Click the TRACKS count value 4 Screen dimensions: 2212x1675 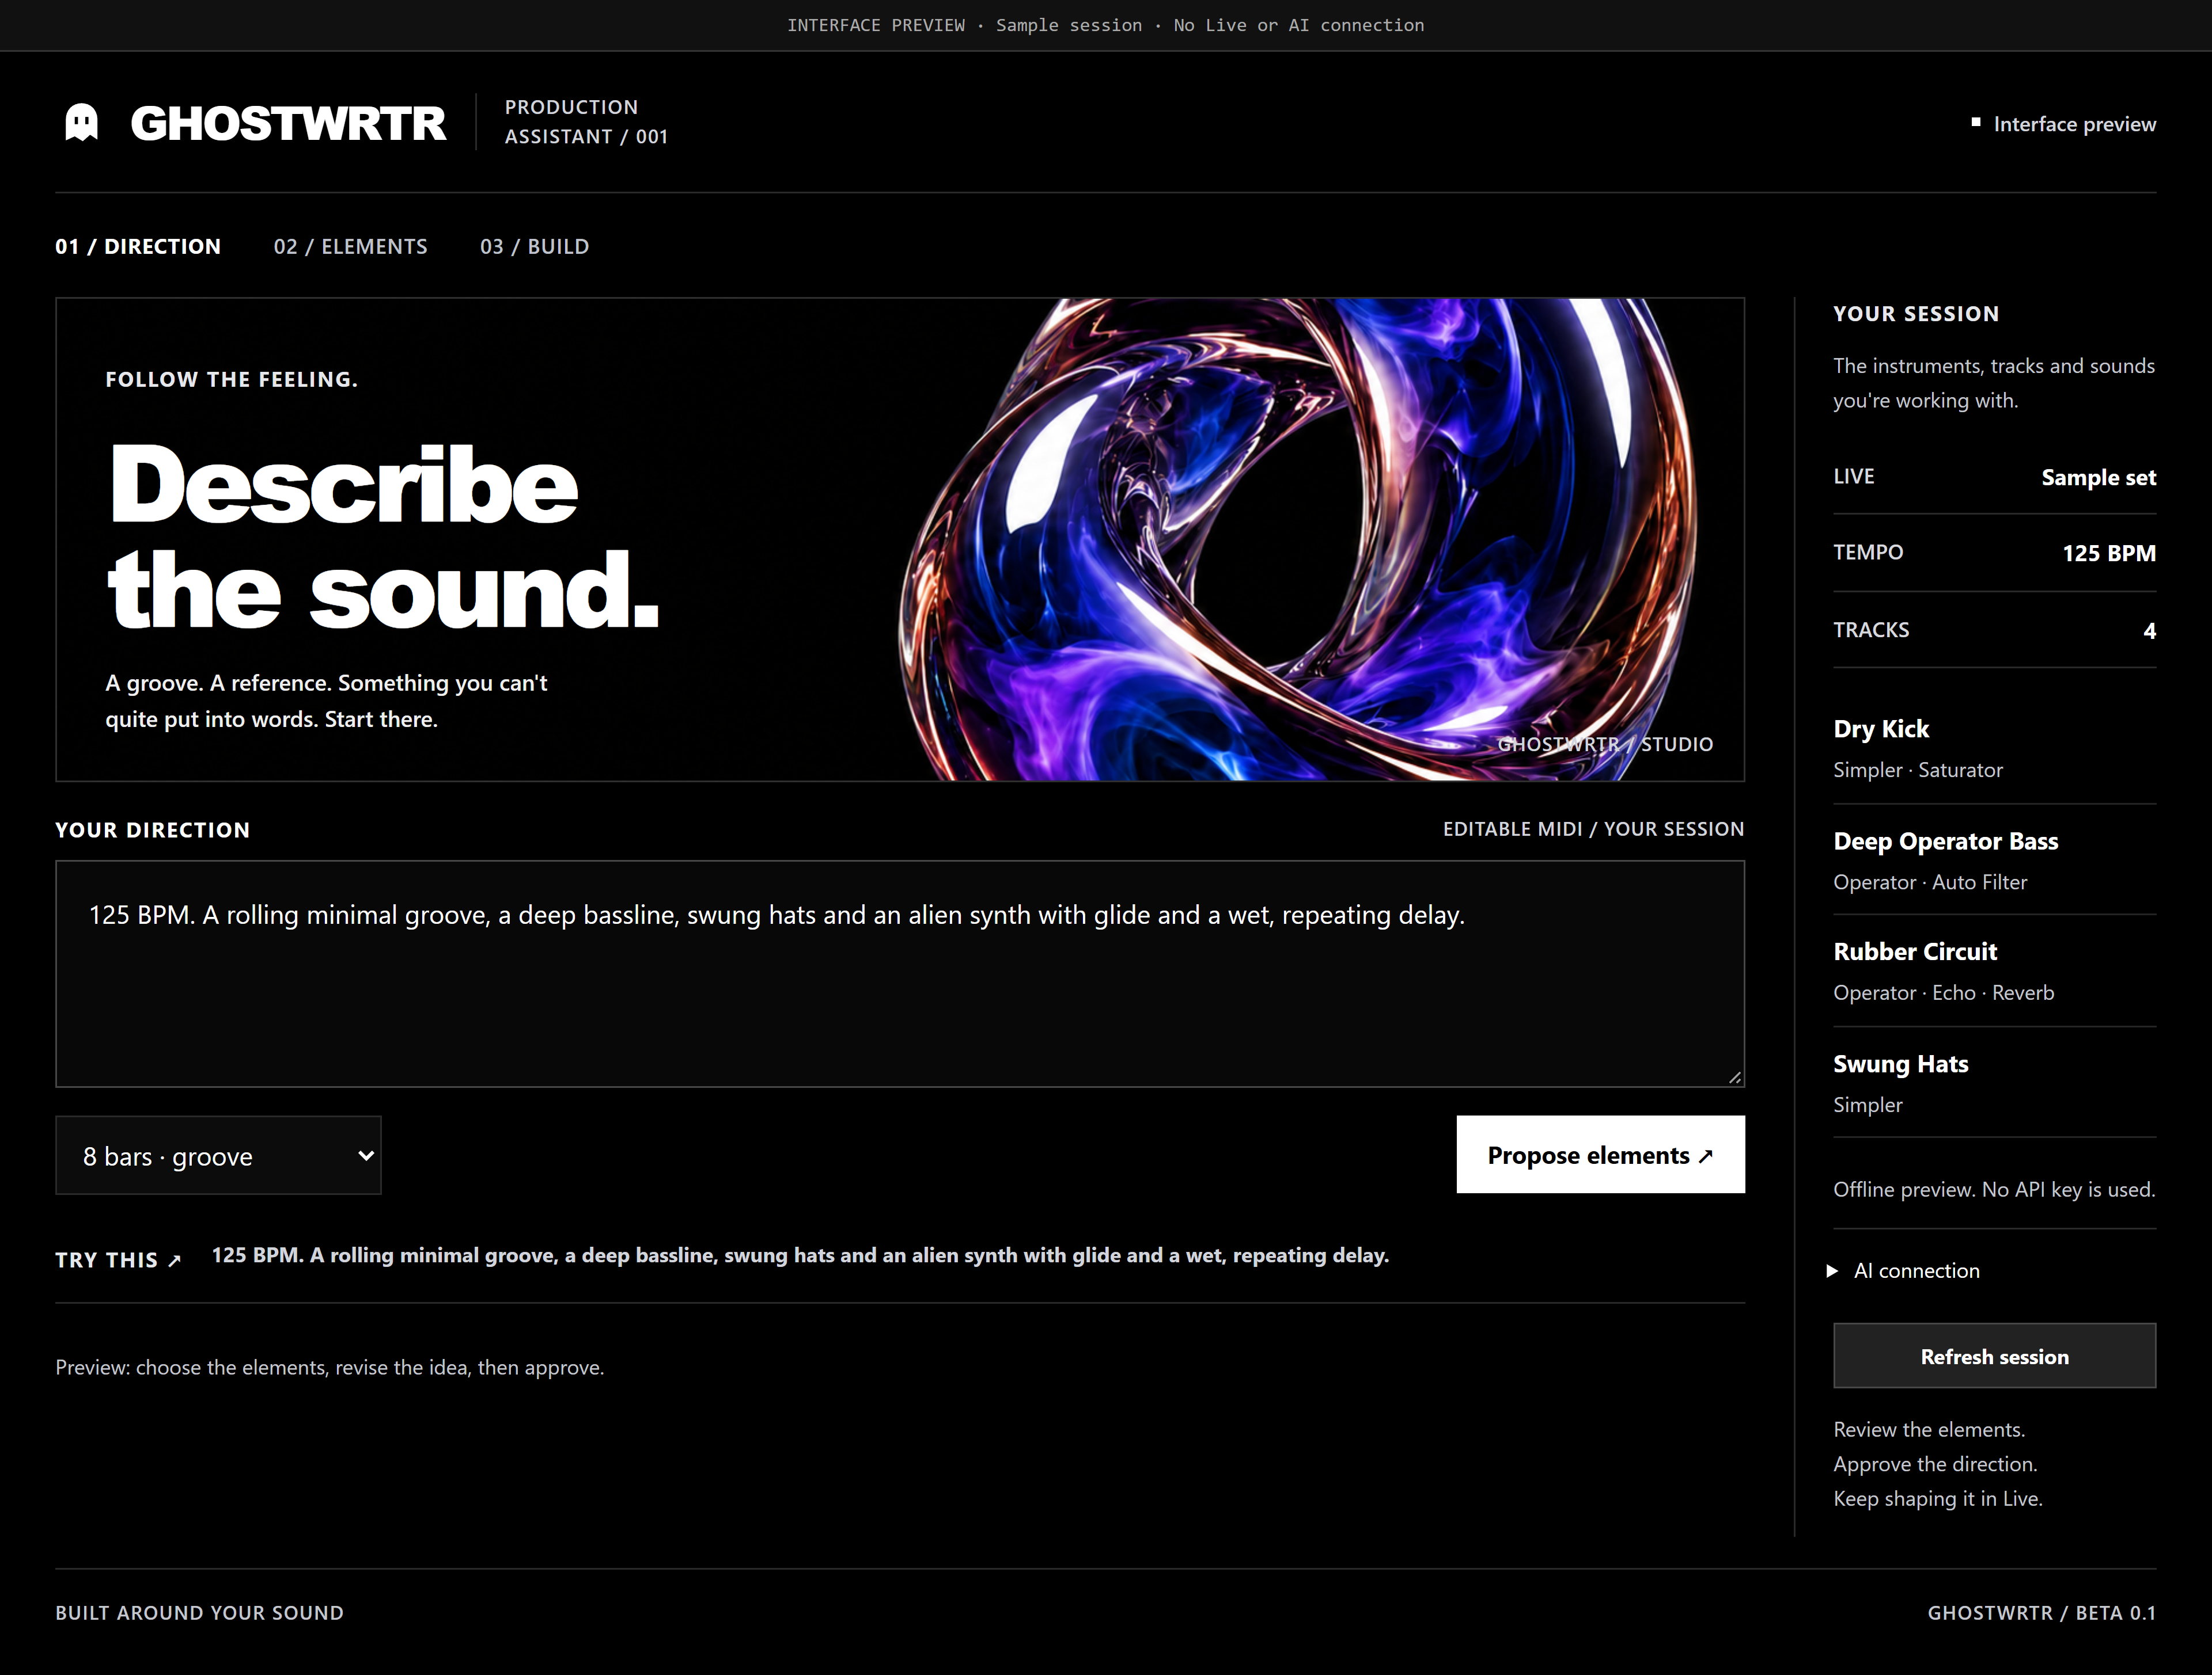point(2149,631)
